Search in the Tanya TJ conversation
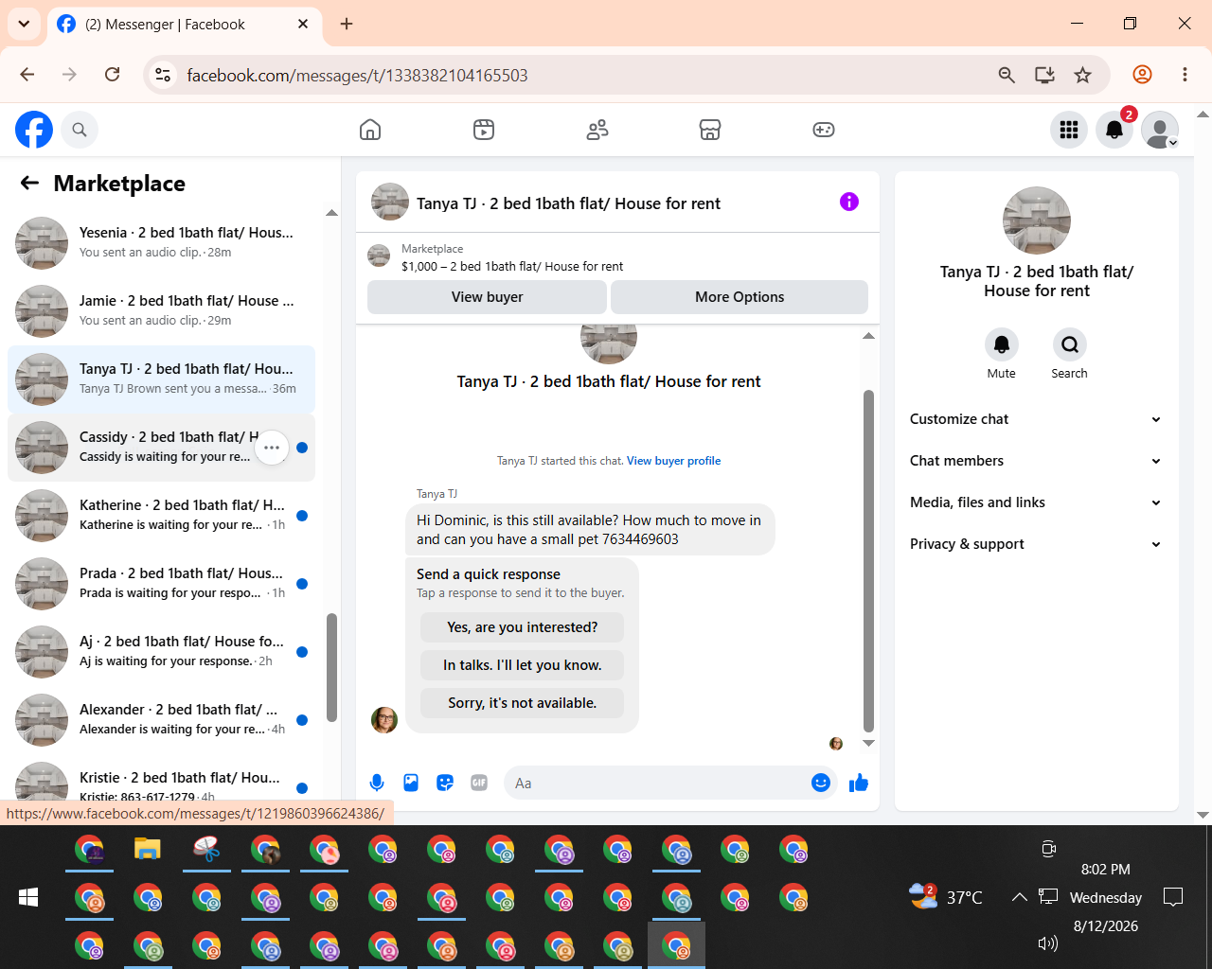 point(1070,344)
